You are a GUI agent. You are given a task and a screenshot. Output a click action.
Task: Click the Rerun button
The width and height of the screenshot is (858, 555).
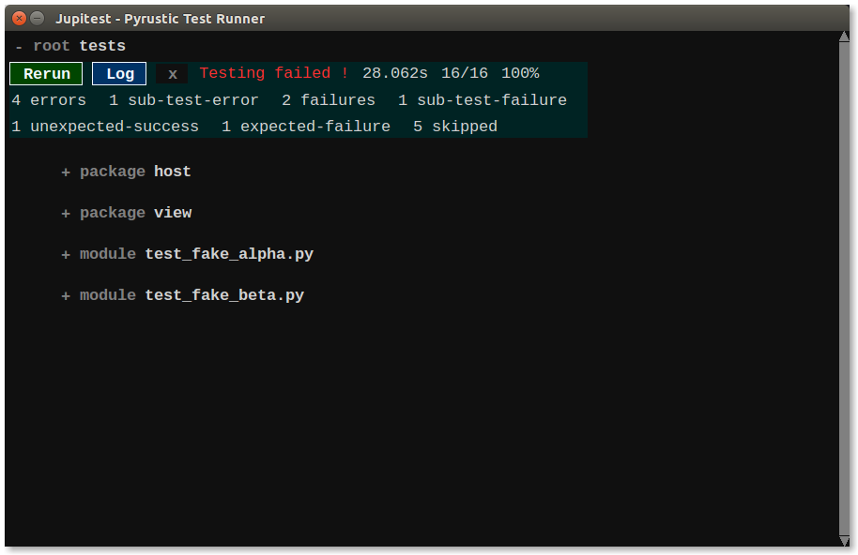coord(47,74)
